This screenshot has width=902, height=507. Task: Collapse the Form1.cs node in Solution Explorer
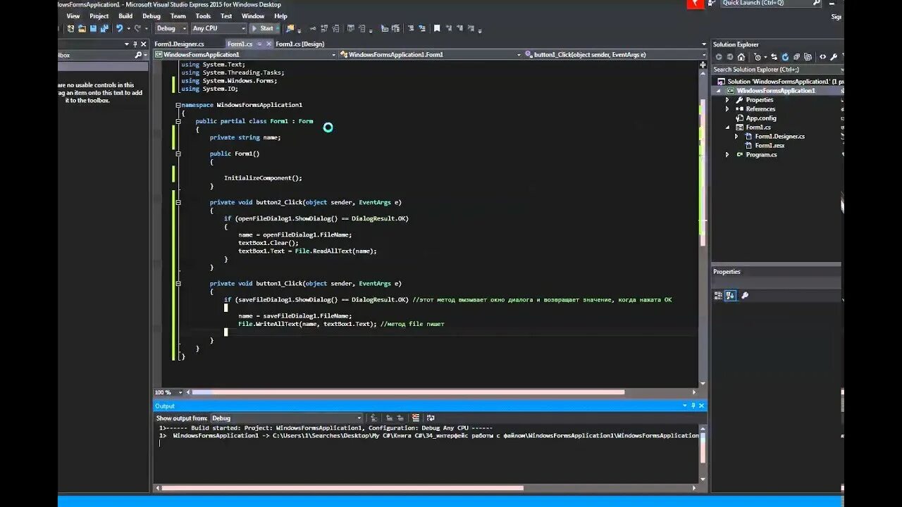pyautogui.click(x=727, y=127)
